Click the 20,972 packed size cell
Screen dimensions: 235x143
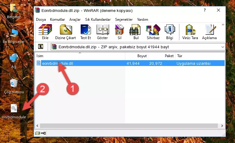[x=156, y=64]
